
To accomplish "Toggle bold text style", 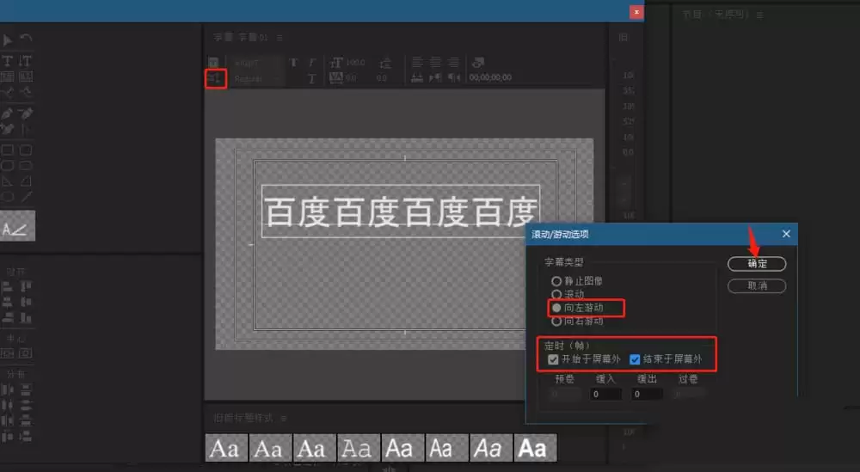I will coord(294,63).
